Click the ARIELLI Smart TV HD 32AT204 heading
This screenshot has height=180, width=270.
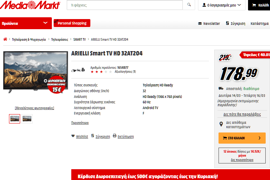[x=107, y=53]
